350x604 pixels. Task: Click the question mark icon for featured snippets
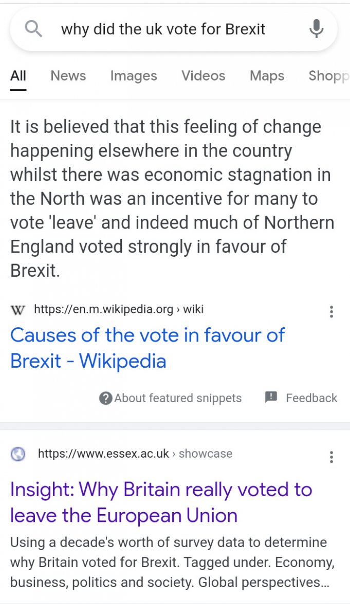[105, 398]
